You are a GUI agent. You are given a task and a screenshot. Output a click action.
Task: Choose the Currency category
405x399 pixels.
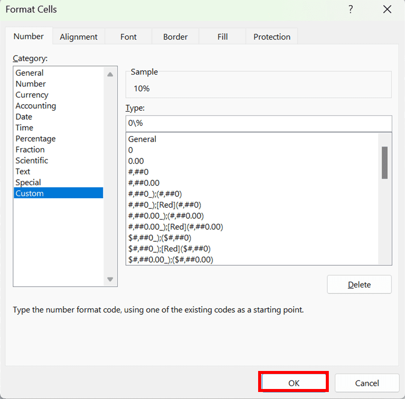pos(58,95)
